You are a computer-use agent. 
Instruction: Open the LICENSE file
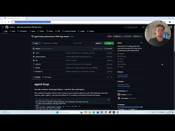pos(37,68)
